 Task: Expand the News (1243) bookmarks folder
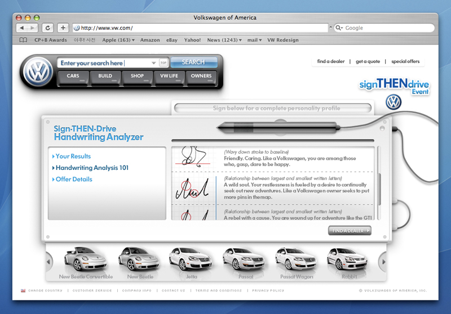tap(224, 40)
